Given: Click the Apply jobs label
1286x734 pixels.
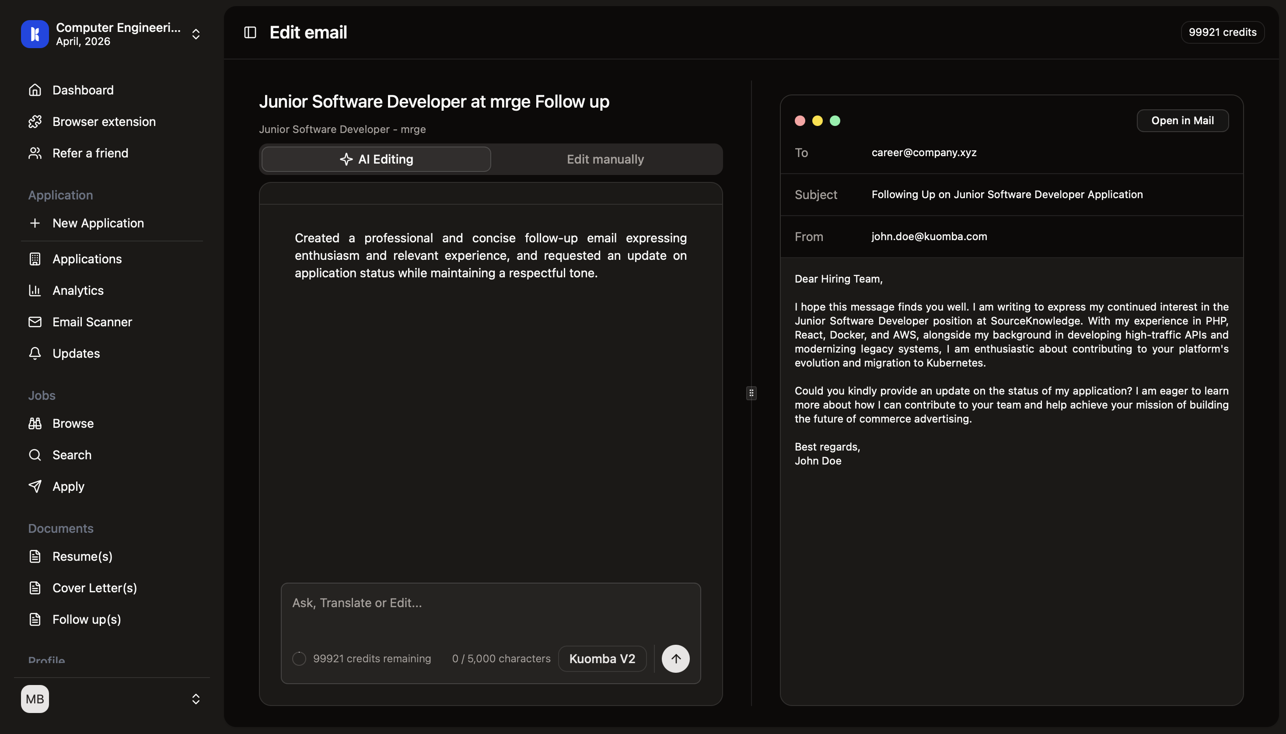Looking at the screenshot, I should click(x=69, y=486).
